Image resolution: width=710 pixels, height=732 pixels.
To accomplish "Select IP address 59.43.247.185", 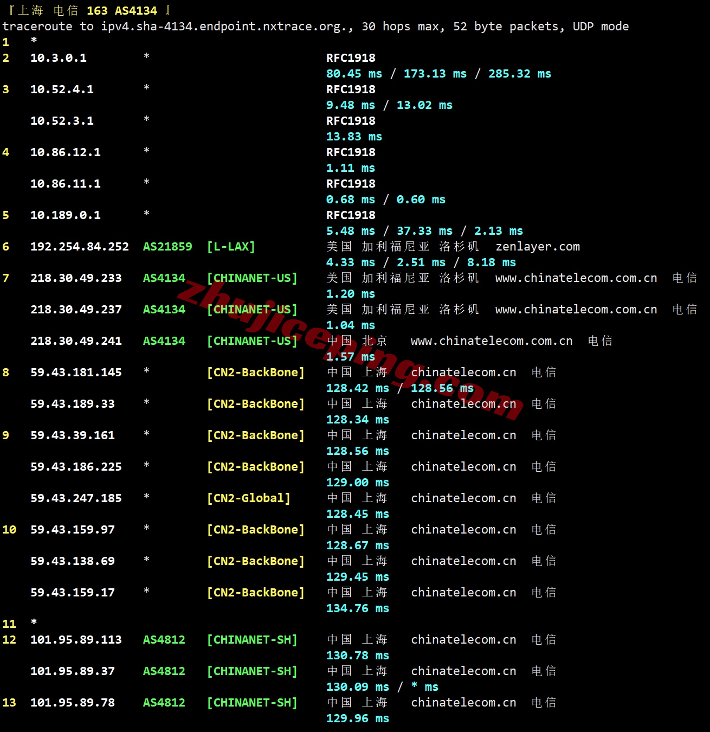I will coord(76,498).
